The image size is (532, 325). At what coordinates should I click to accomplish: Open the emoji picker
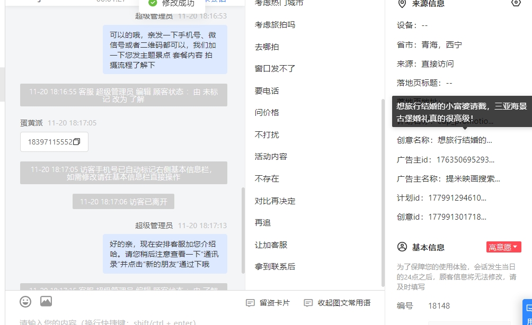[x=25, y=302]
